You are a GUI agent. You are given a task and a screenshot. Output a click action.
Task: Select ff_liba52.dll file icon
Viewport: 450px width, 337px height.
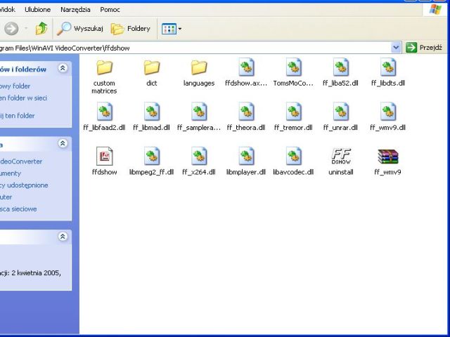click(x=340, y=67)
